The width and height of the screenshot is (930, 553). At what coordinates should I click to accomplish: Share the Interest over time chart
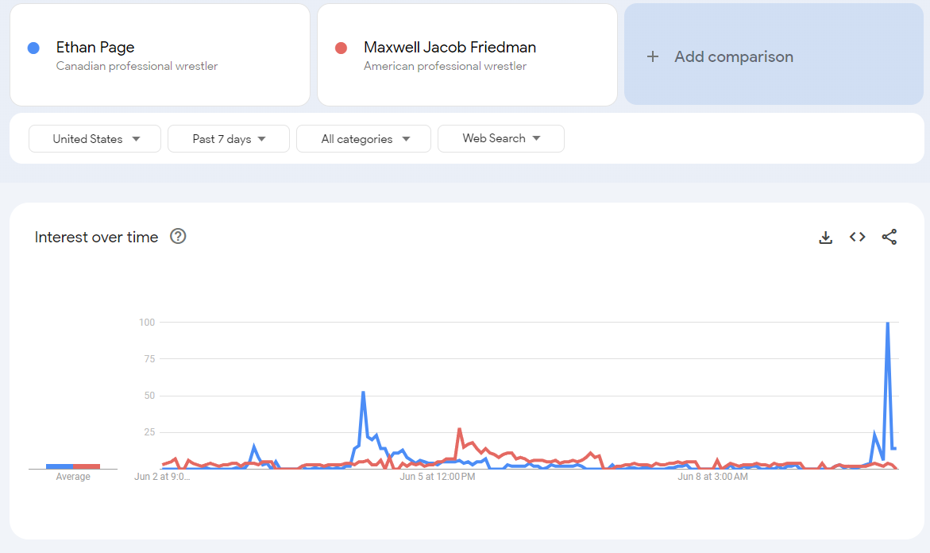[889, 237]
